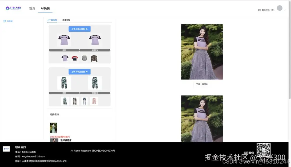The height and width of the screenshot is (167, 291).
Task: Click the 下载上装图片 download button
Action: [202, 84]
